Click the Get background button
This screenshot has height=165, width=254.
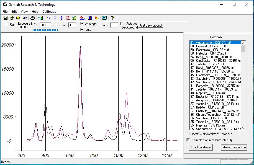click(151, 25)
